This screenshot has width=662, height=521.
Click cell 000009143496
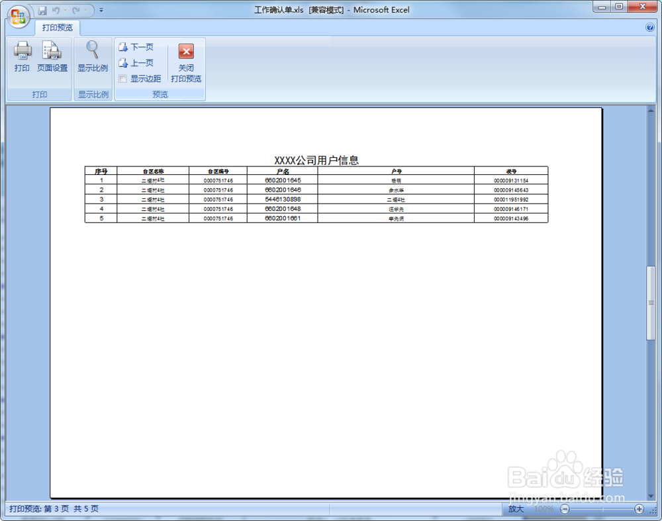point(511,219)
